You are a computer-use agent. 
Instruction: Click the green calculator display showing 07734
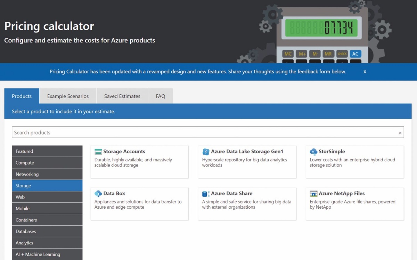[321, 27]
